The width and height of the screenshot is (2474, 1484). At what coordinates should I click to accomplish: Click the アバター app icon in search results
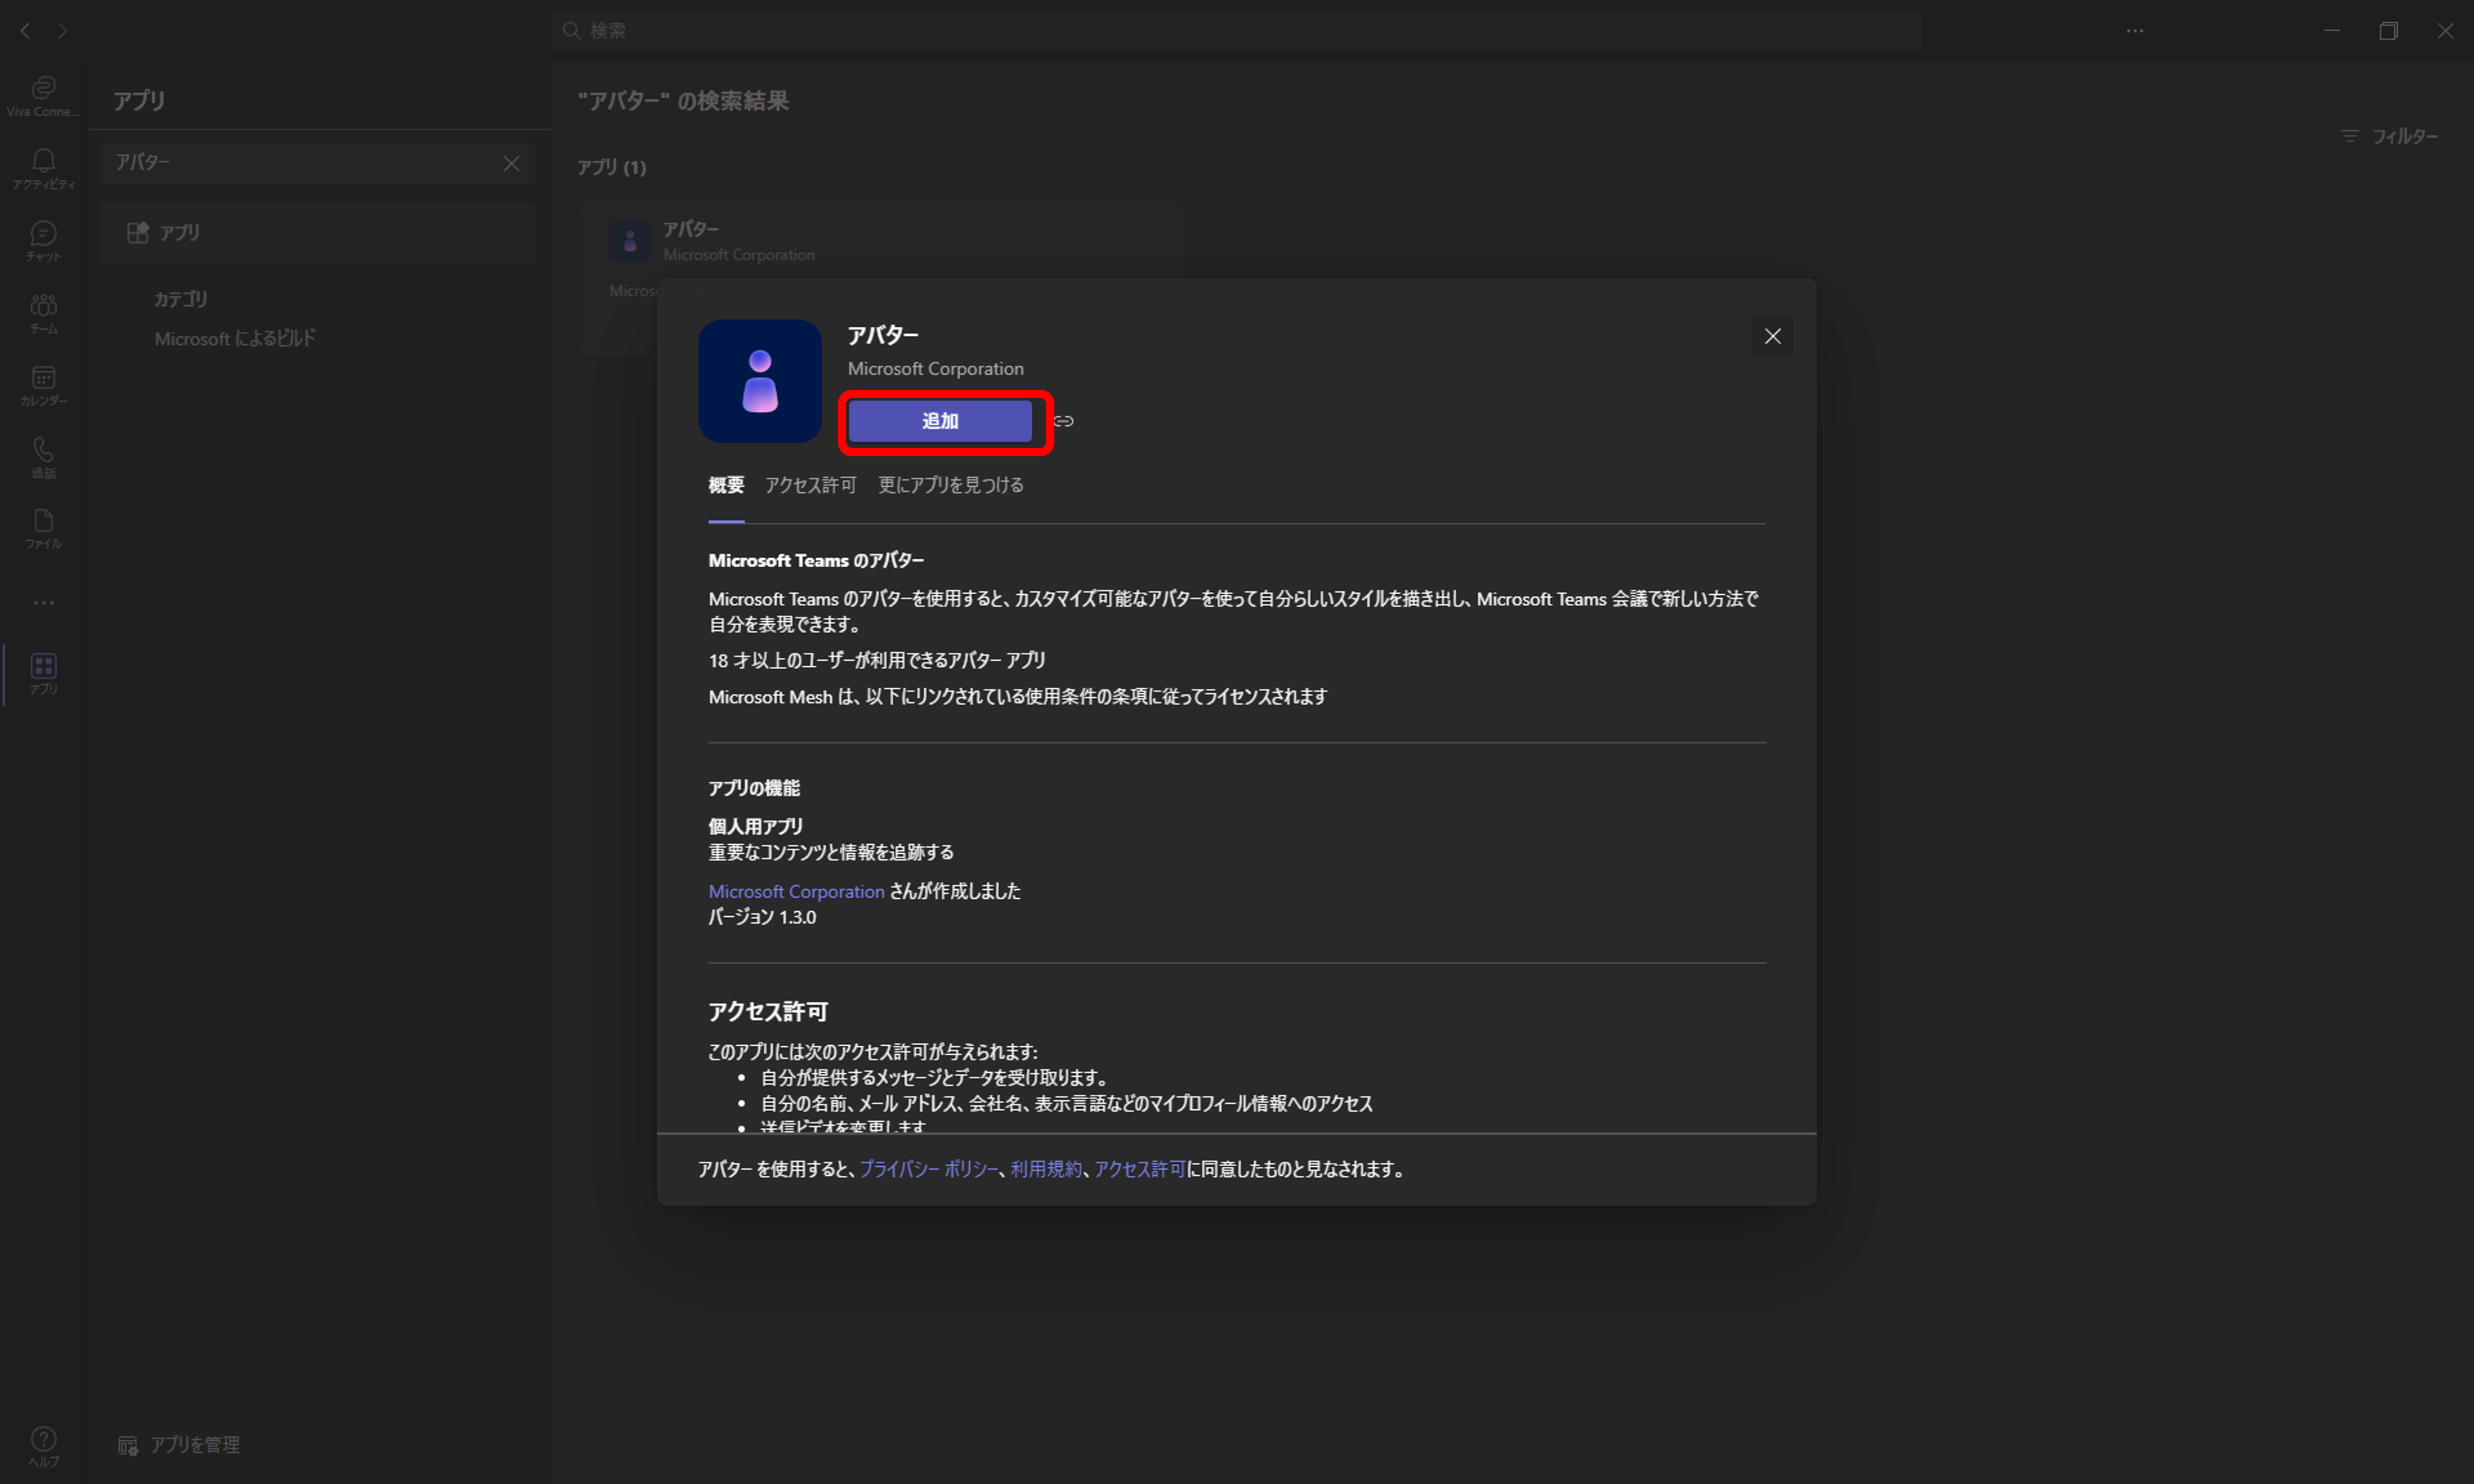[630, 241]
